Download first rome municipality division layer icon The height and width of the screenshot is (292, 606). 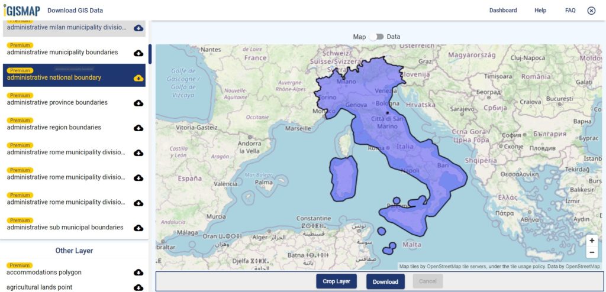(x=138, y=153)
